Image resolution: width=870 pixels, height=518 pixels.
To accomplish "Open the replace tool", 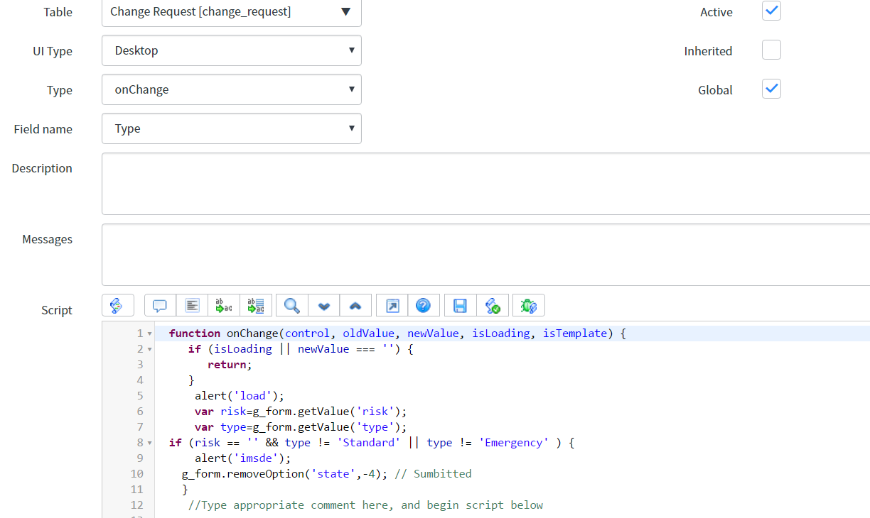I will click(x=223, y=305).
